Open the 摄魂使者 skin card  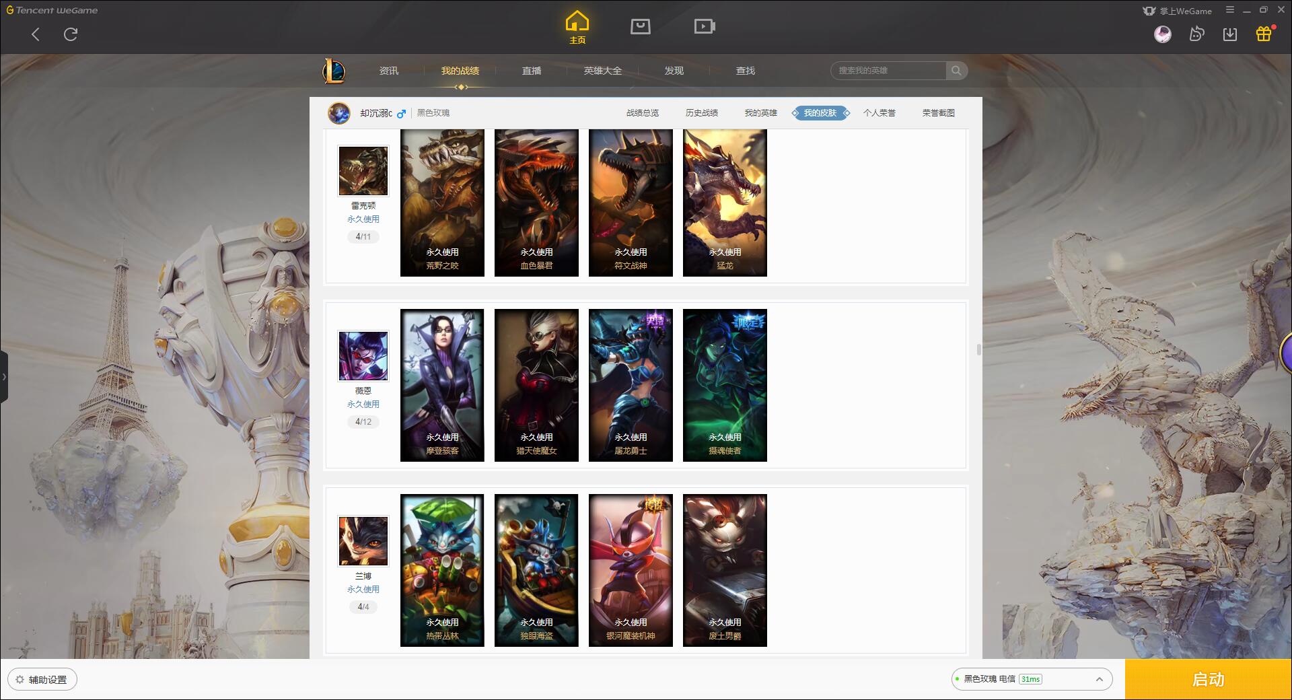pyautogui.click(x=725, y=385)
